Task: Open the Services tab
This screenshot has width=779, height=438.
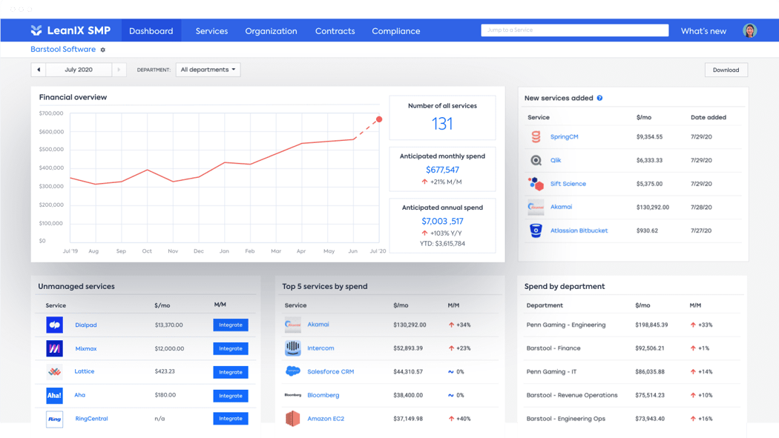Action: pyautogui.click(x=211, y=30)
